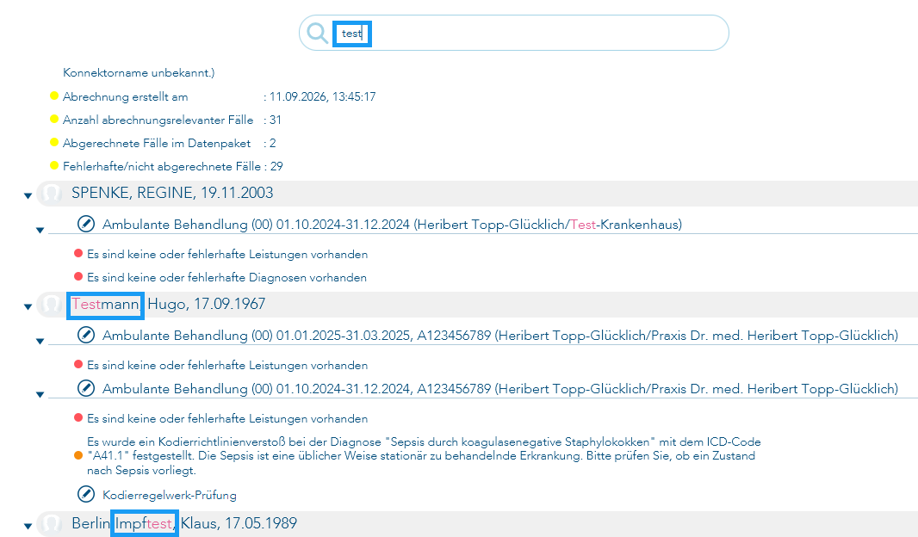Collapse the Test-Krankenhaus treatment case
The height and width of the screenshot is (537, 918).
(x=40, y=230)
